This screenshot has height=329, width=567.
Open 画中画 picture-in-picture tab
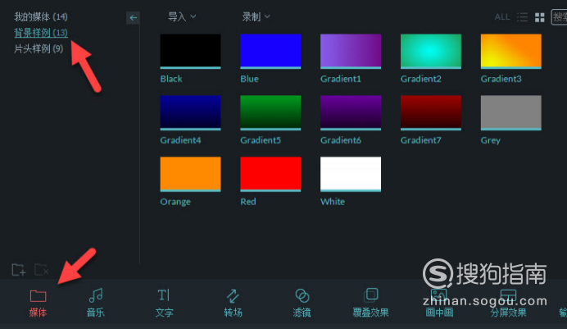(x=439, y=304)
